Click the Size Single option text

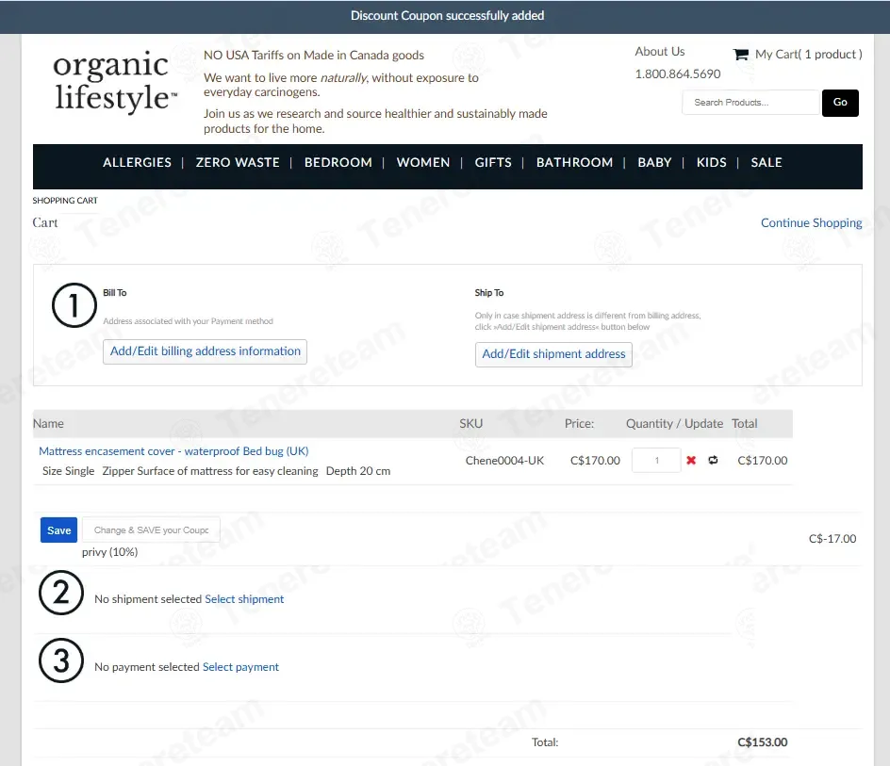coord(68,471)
